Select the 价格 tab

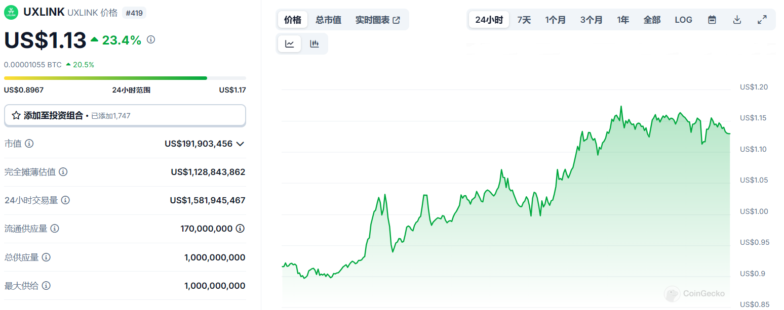293,20
